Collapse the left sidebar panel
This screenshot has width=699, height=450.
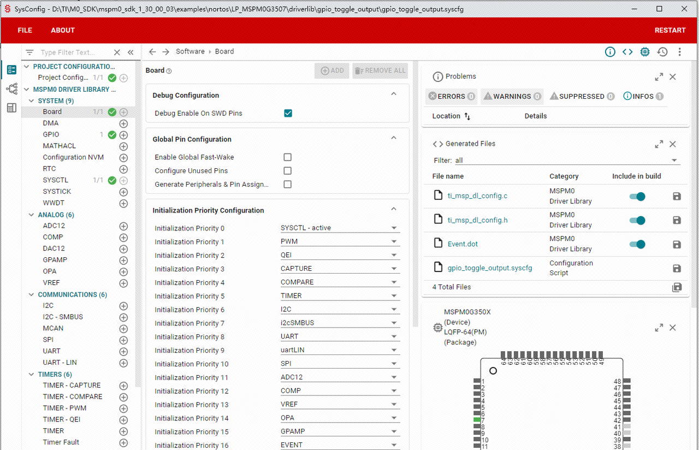(131, 52)
